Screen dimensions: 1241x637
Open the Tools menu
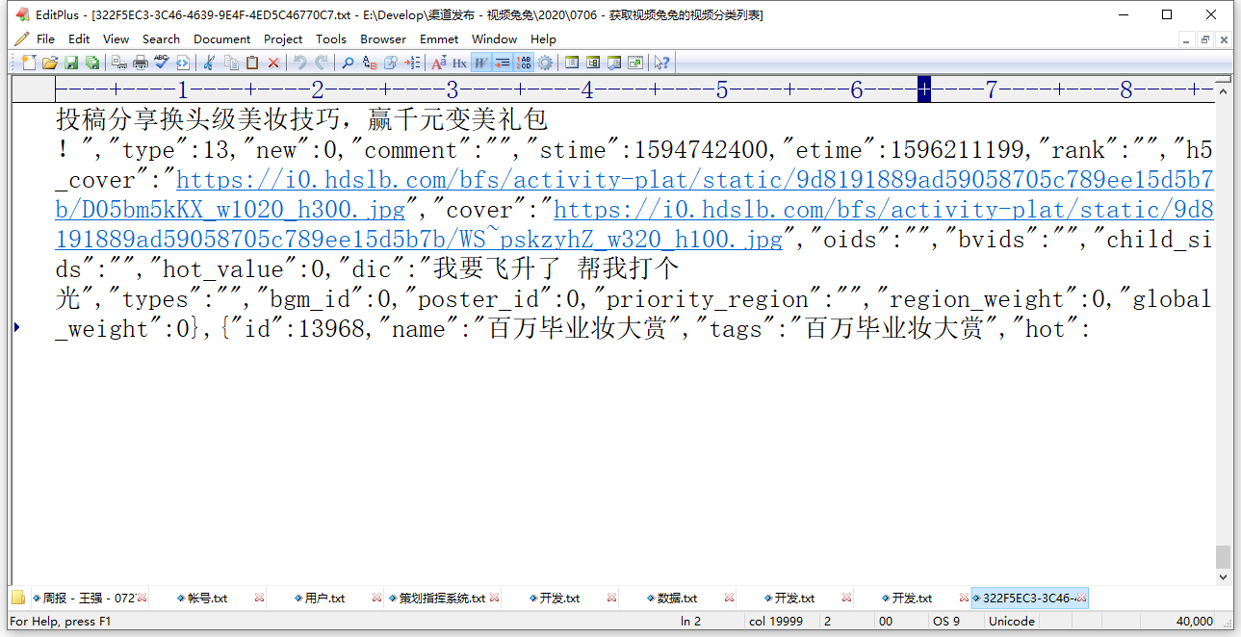pos(331,38)
